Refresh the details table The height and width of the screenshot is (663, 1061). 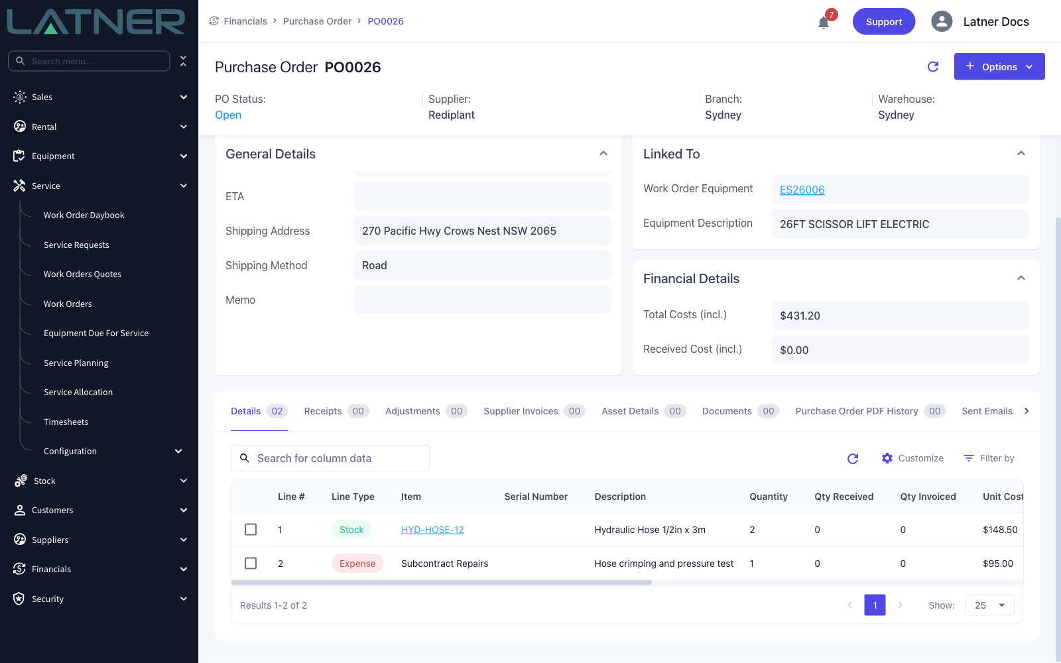click(x=853, y=458)
